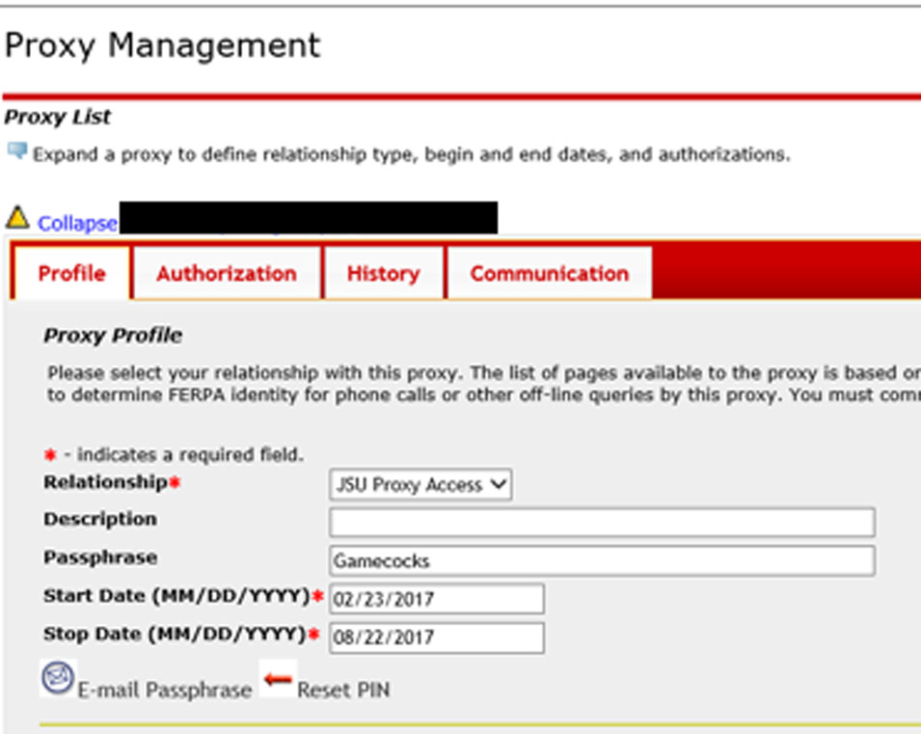921x734 pixels.
Task: Click the Relationship field label
Action: tap(106, 482)
